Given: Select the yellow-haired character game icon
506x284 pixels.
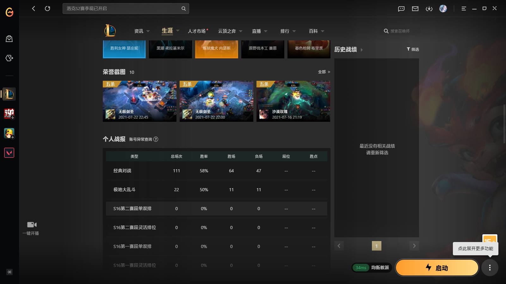Looking at the screenshot, I should click(9, 133).
